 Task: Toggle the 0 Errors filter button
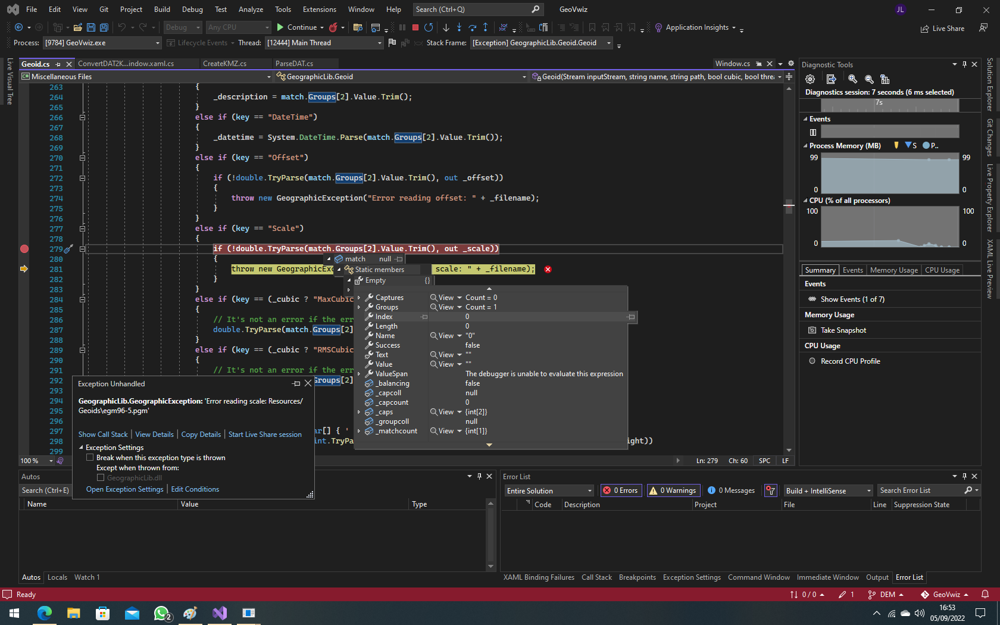pos(620,490)
